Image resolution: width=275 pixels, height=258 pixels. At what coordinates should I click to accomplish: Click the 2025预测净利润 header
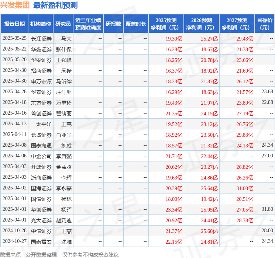pos(166,24)
